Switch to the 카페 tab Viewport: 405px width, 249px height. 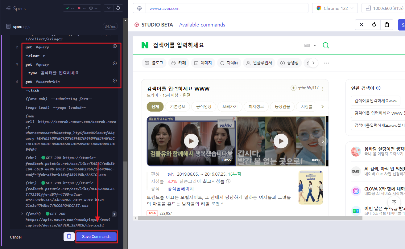pyautogui.click(x=179, y=63)
